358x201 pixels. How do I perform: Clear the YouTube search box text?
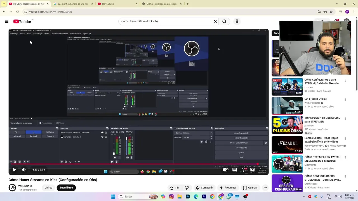[x=215, y=21]
